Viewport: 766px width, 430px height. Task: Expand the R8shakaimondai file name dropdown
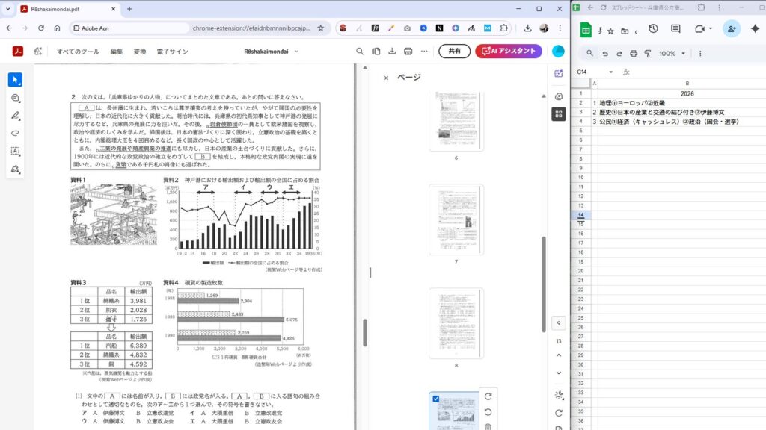point(296,52)
